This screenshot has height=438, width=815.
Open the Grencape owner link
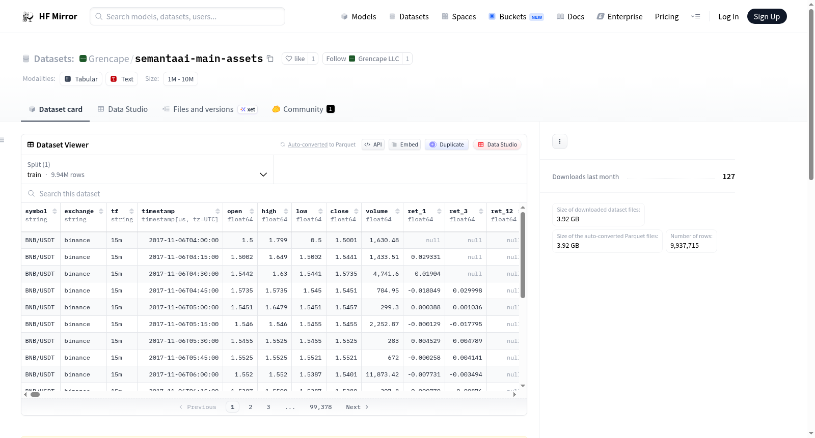click(x=108, y=59)
